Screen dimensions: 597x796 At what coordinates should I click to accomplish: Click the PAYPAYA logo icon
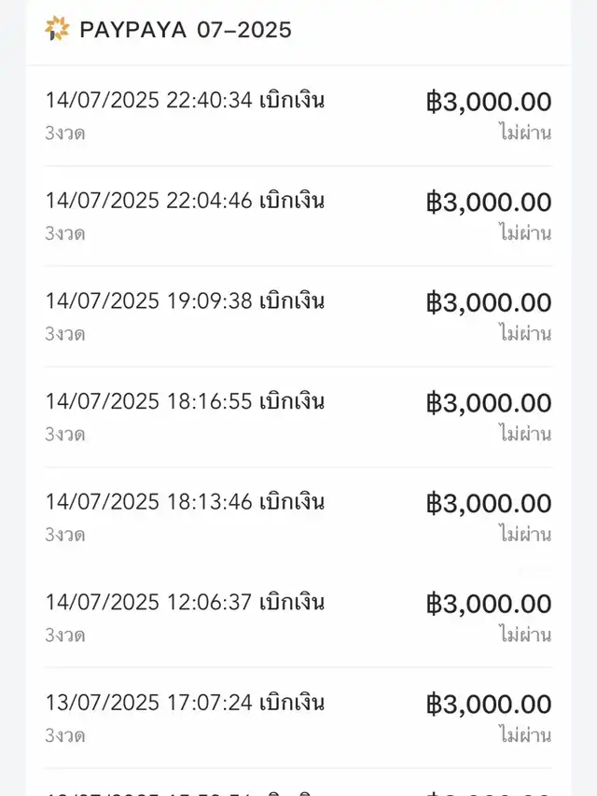pos(57,29)
